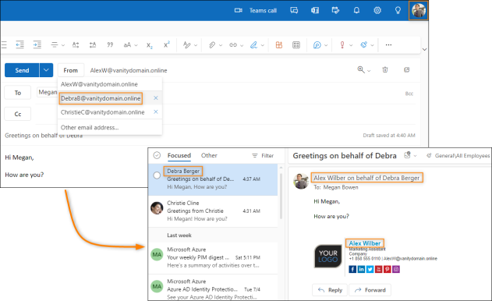Select AlexW@vanitydomain.online from the list
The width and height of the screenshot is (492, 301).
tap(99, 84)
